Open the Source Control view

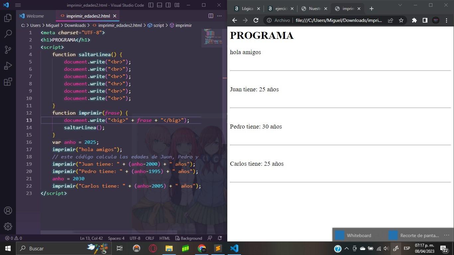tap(8, 50)
